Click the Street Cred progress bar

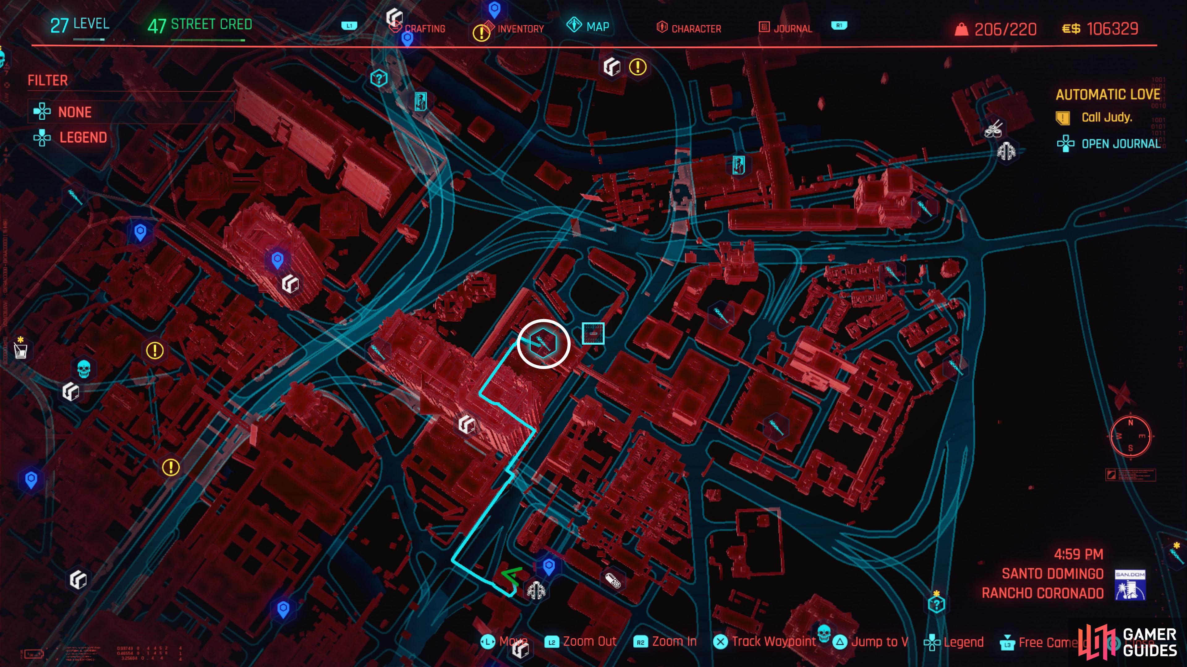click(208, 40)
